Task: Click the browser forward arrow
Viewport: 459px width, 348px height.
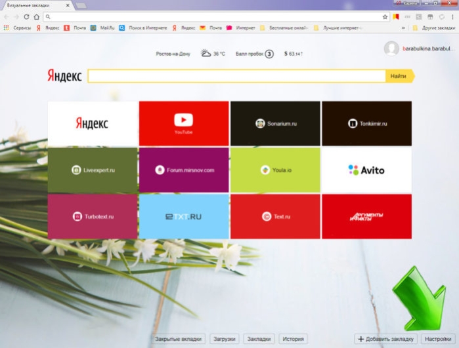Action: click(16, 17)
